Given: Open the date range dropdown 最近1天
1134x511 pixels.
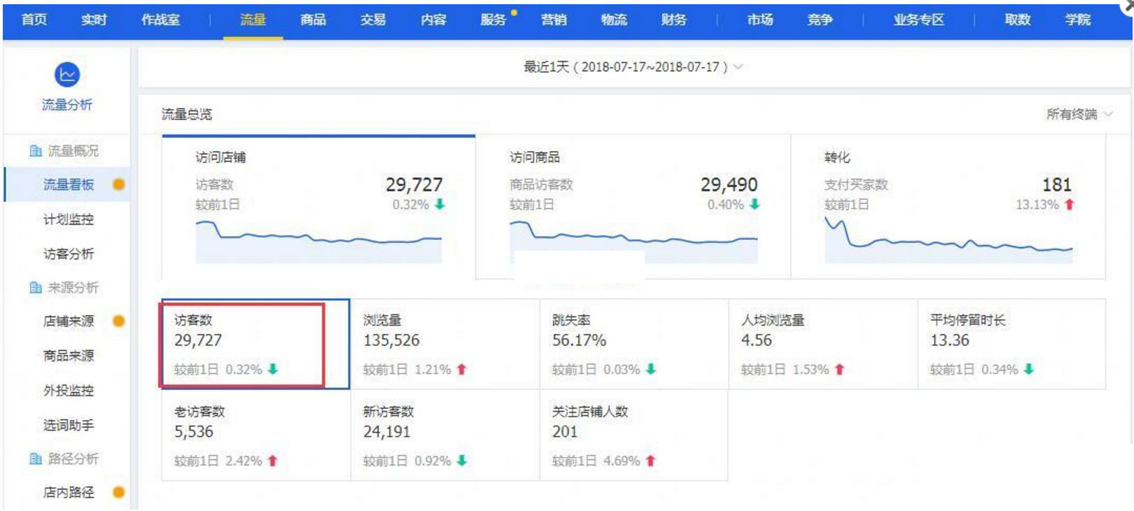Looking at the screenshot, I should [x=633, y=67].
